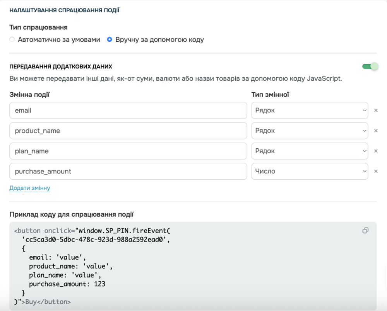Click "Додати змінну" link
The image size is (387, 311).
coord(30,188)
